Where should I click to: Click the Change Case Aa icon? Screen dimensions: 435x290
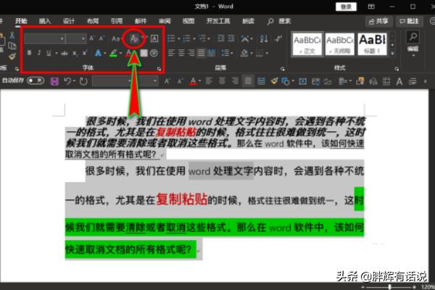coord(116,38)
